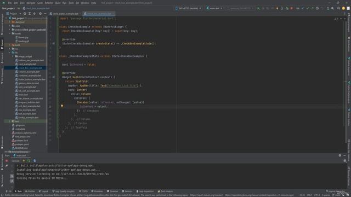Image resolution: width=351 pixels, height=197 pixels.
Task: Trigger Flutter Hot Reload lightning icon in the top toolbar
Action: pyautogui.click(x=277, y=8)
